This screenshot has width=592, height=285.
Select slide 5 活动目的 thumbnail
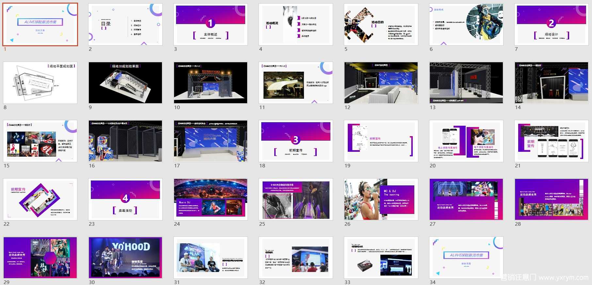coord(381,24)
